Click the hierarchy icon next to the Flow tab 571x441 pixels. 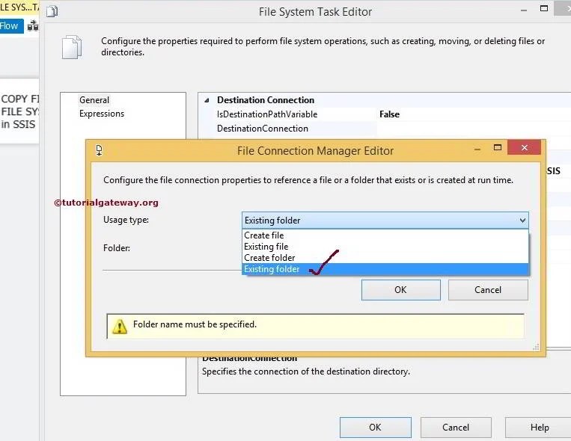[33, 26]
